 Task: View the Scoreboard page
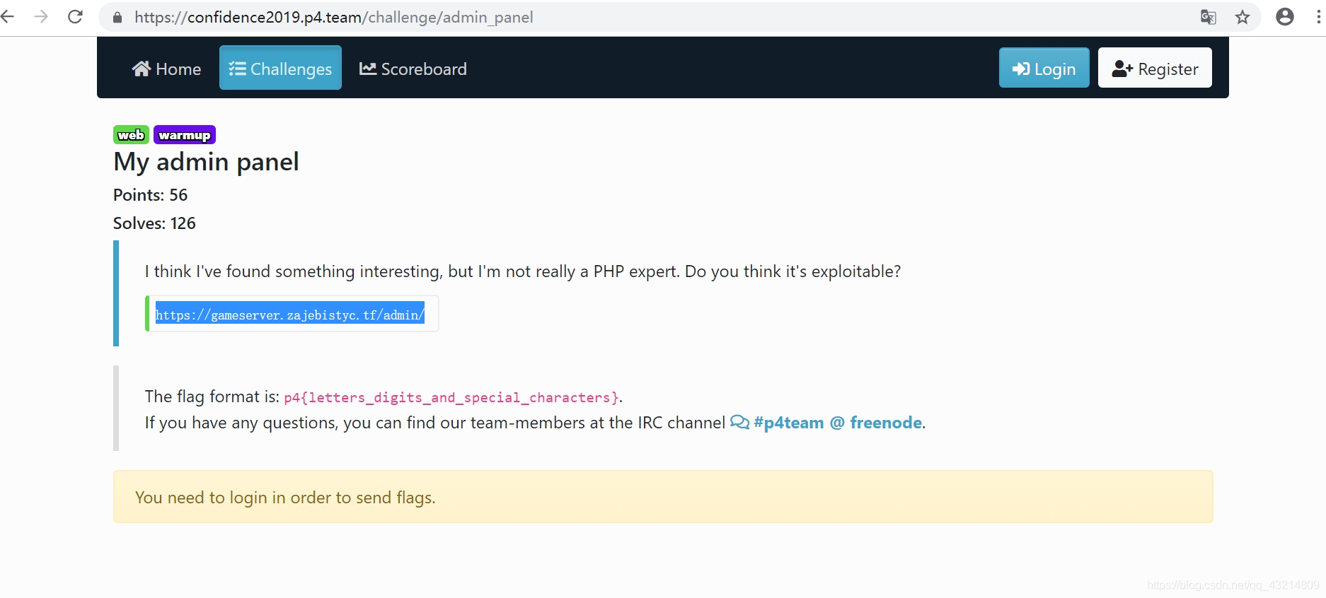(x=413, y=69)
